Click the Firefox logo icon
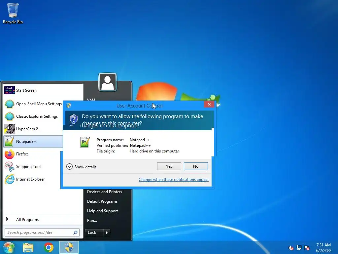 [x=10, y=154]
